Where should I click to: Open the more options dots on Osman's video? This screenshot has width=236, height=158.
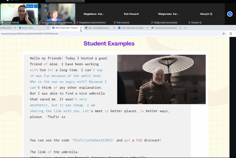[x=36, y=6]
